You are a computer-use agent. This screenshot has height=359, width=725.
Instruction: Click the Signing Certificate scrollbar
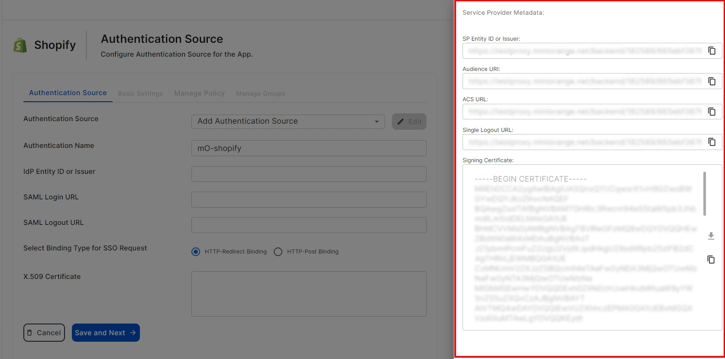[705, 194]
